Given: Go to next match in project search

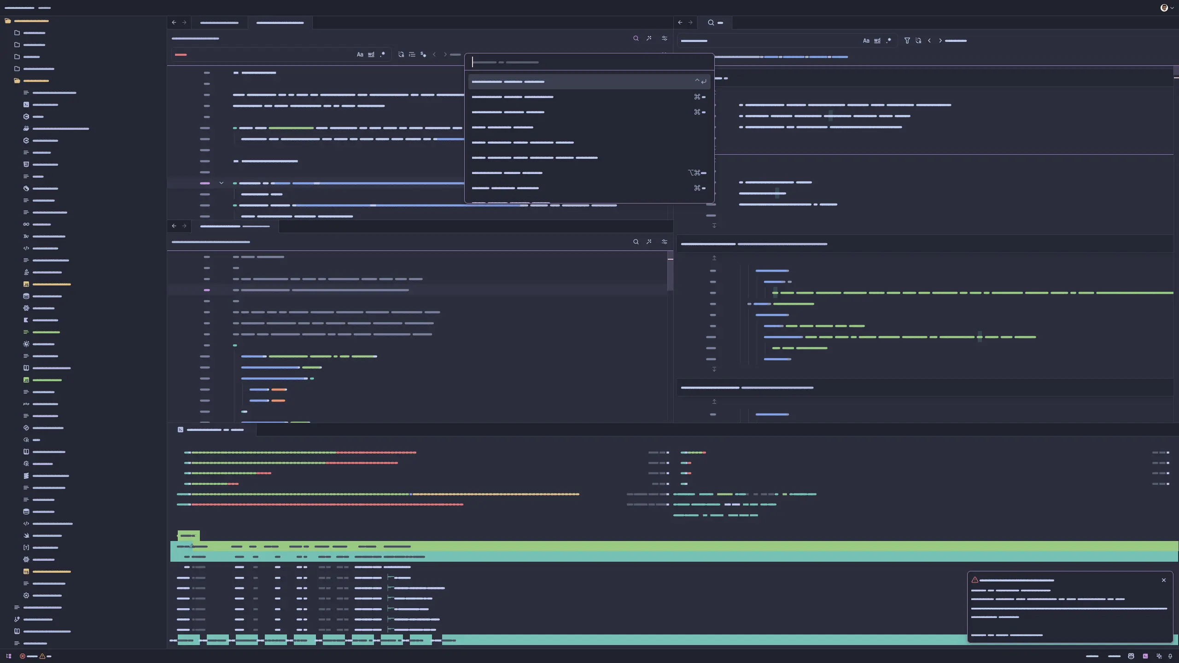Looking at the screenshot, I should click(x=940, y=41).
